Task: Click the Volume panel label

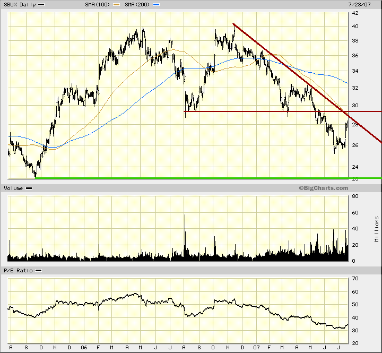Action: [13, 188]
